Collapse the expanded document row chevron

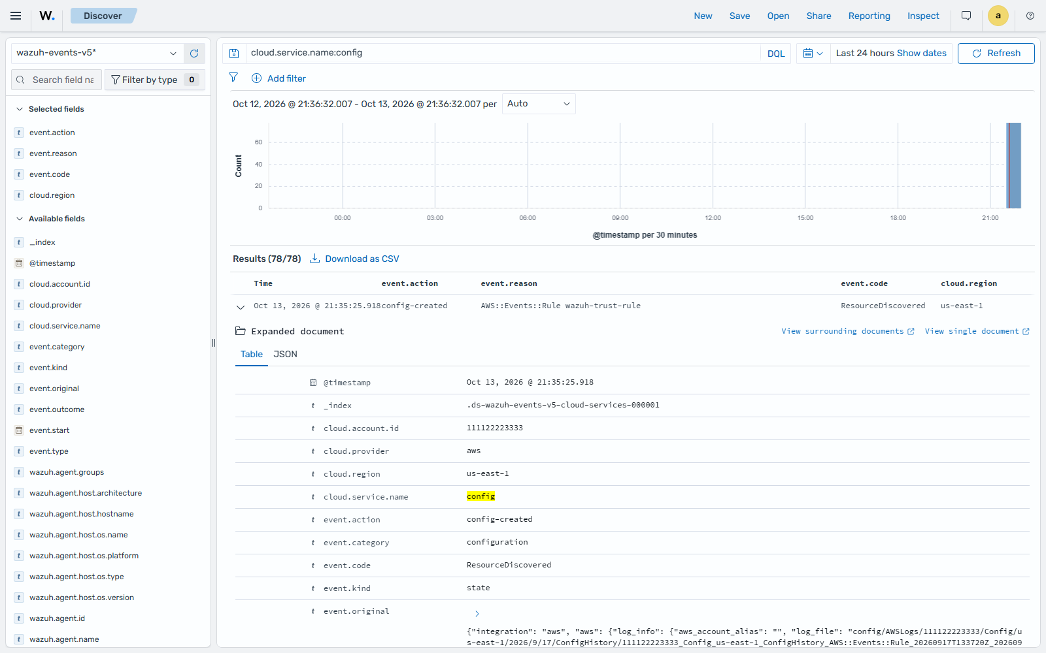pos(241,306)
